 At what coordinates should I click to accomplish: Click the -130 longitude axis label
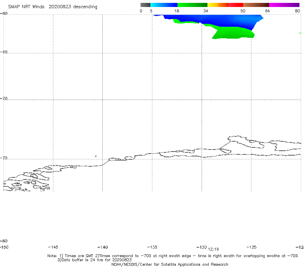(202, 247)
